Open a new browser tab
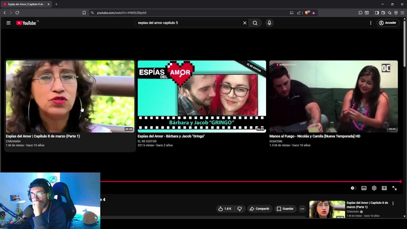Screen dimensions: 407x229 [x=56, y=4]
